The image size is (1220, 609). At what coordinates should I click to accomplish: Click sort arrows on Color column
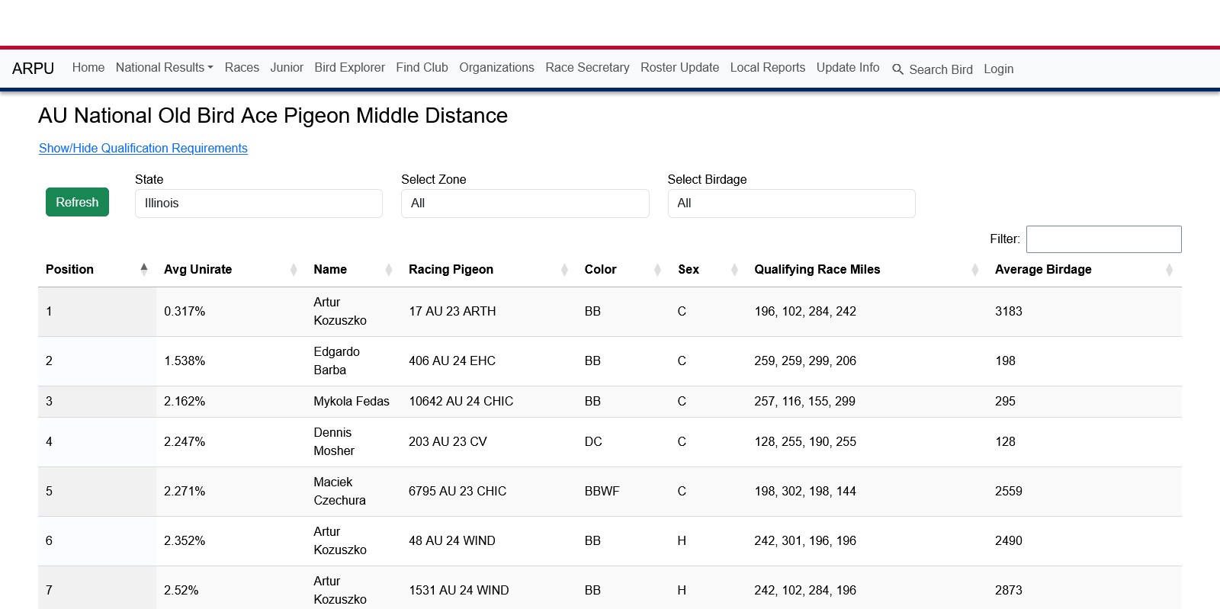click(657, 270)
